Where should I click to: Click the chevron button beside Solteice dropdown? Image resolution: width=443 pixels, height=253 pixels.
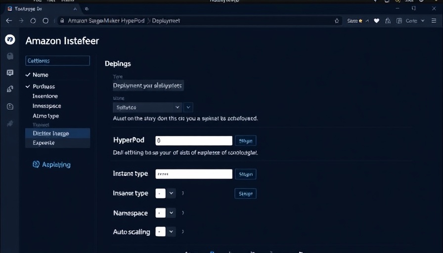click(188, 107)
